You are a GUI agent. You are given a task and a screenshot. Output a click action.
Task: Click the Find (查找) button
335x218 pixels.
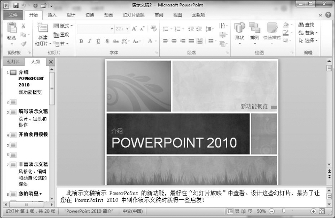306,25
